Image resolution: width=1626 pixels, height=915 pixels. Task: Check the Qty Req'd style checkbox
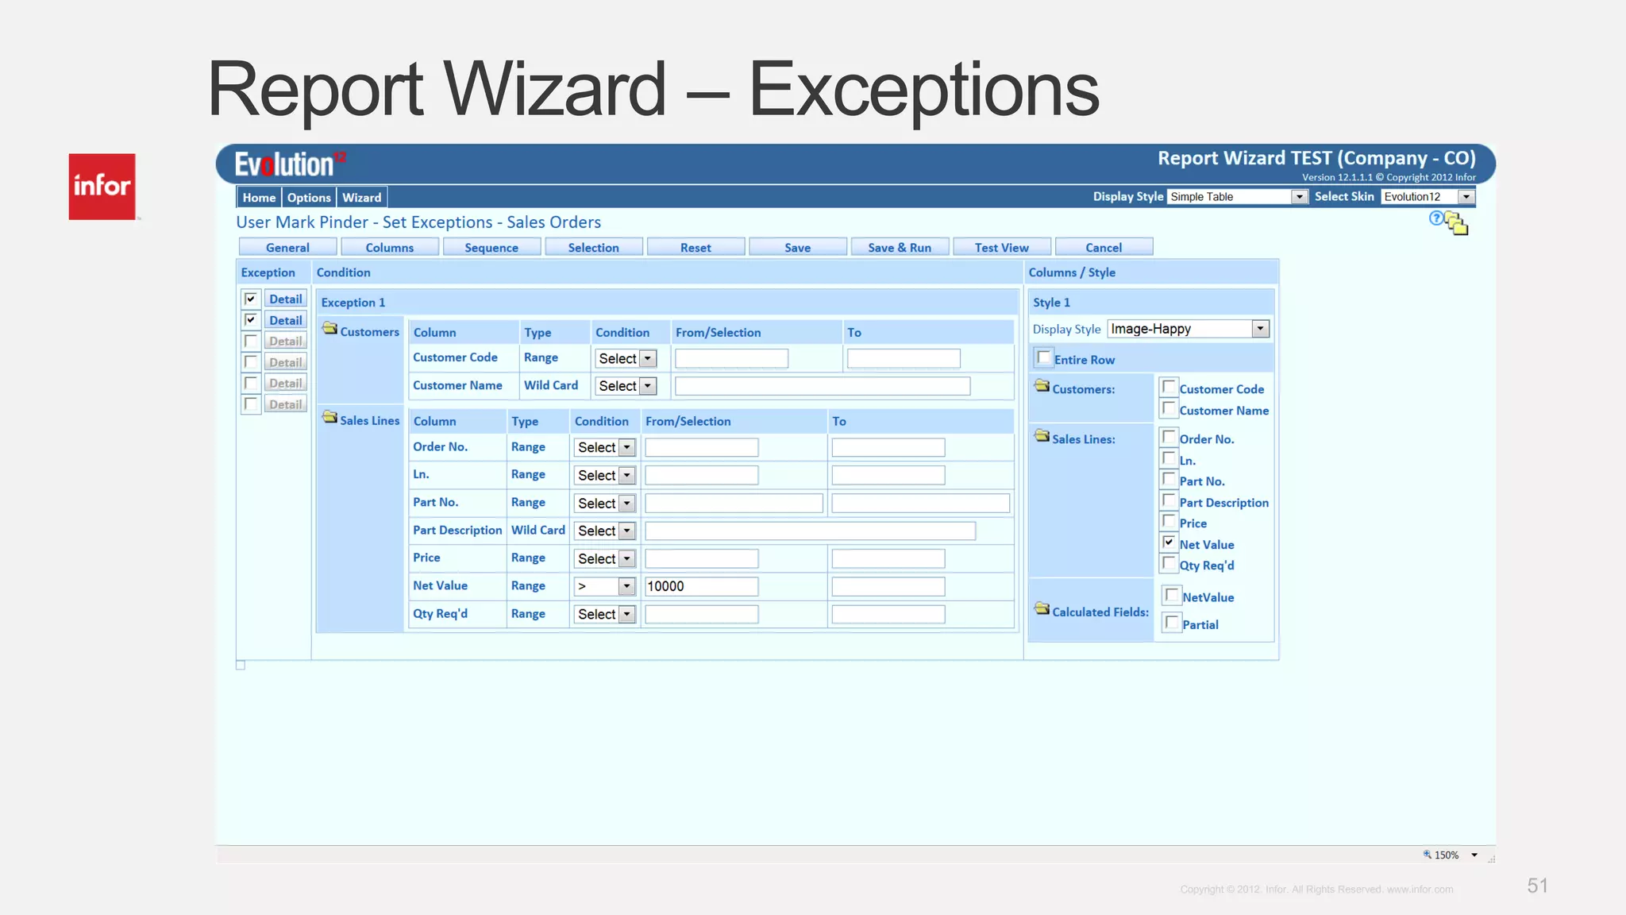[x=1169, y=563]
